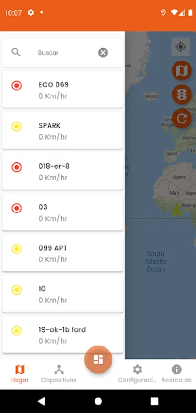Screen dimensions: 196x413
Task: Toggle the traffic light layer button
Action: coord(182,95)
